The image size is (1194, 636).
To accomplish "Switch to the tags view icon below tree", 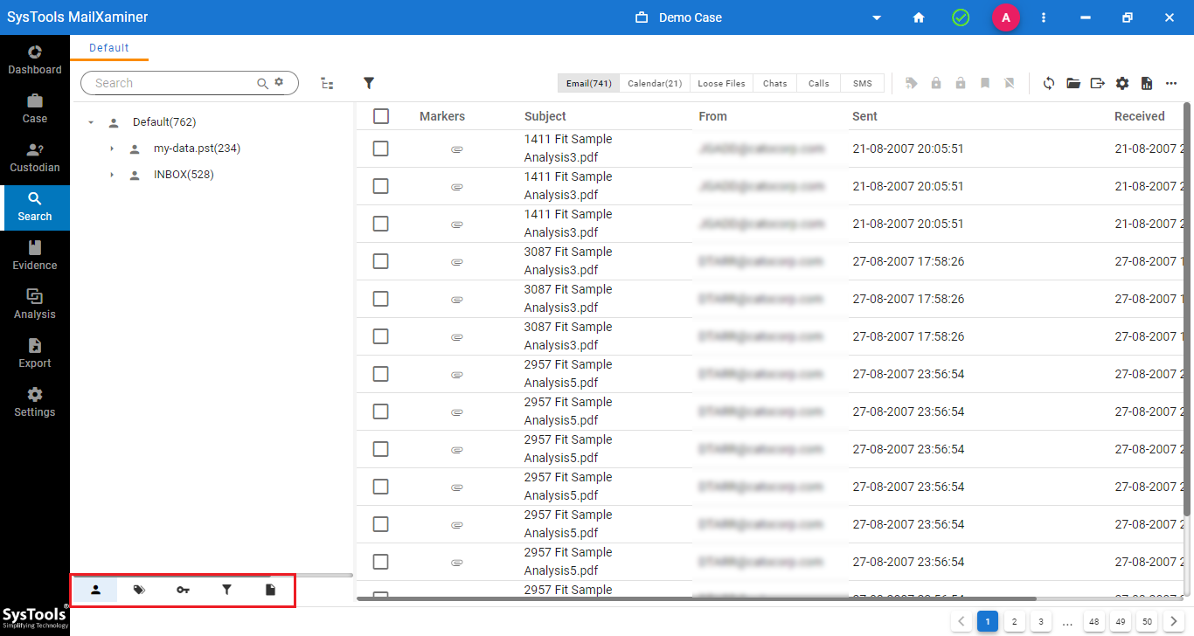I will [139, 590].
